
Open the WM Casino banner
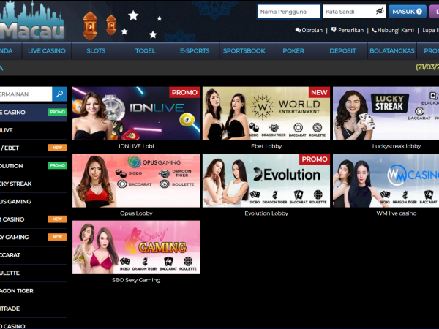386,181
